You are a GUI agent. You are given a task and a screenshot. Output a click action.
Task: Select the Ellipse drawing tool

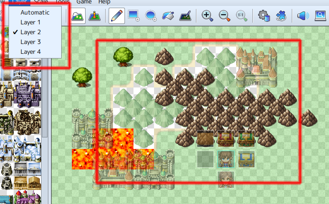(151, 16)
